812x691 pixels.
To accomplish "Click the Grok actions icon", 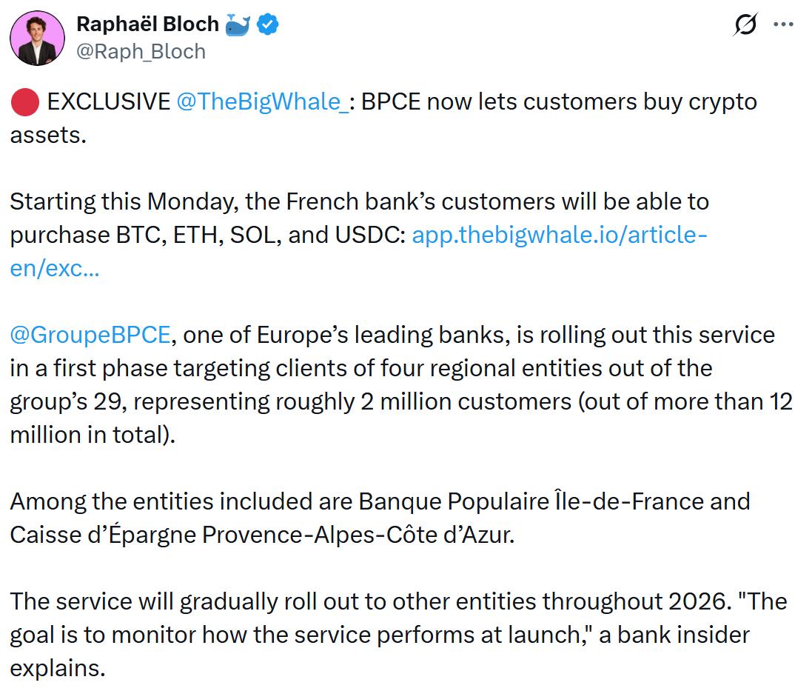I will [x=745, y=24].
